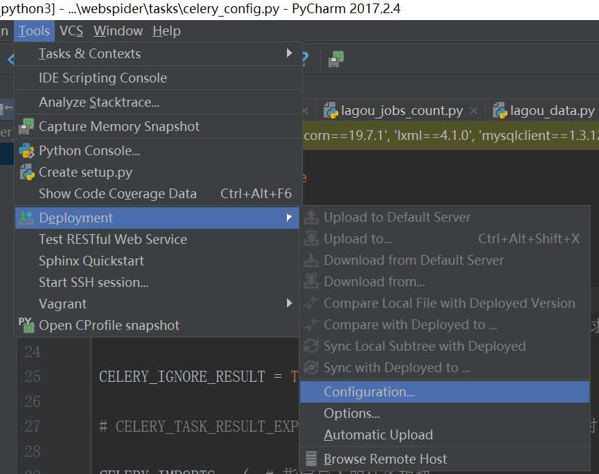This screenshot has height=474, width=599.
Task: Choose Upload to Default Server
Action: [x=444, y=218]
